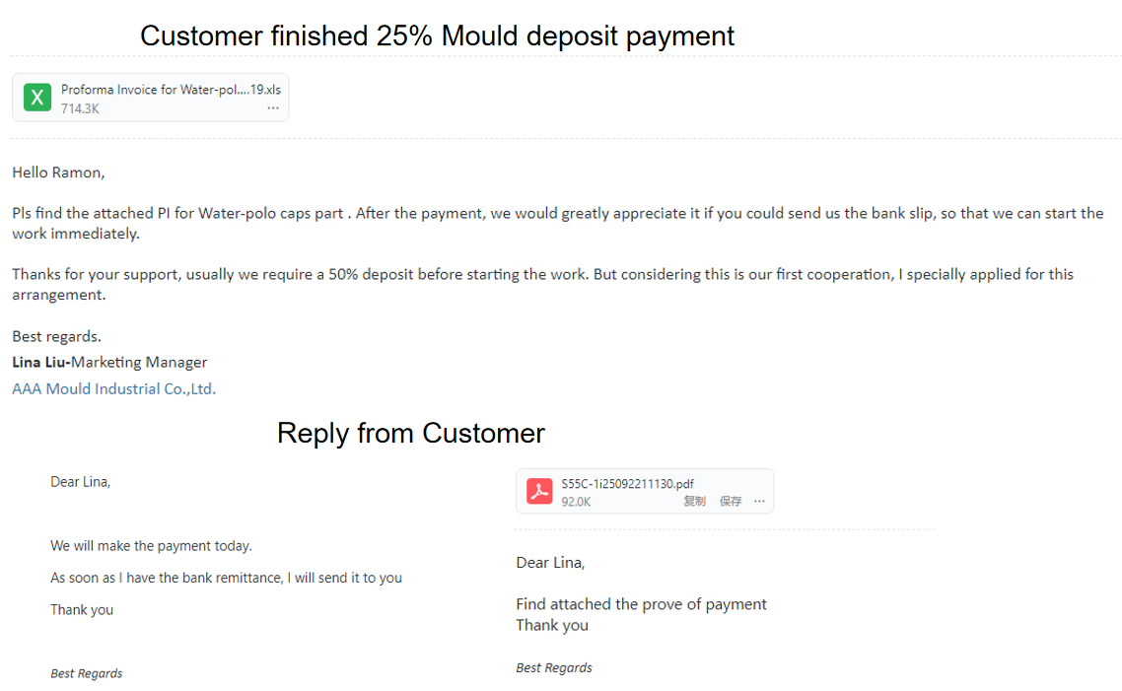
Task: Click the green Excel icon on the attachment
Action: (x=37, y=97)
